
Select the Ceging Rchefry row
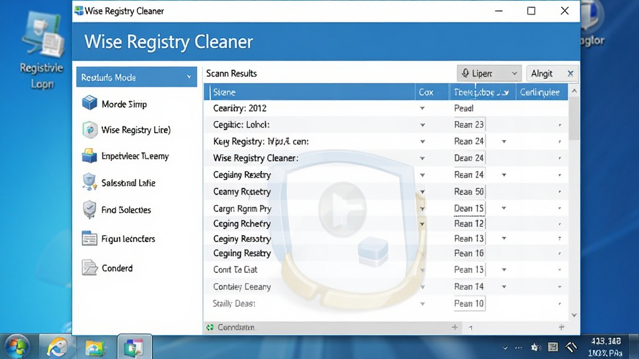pyautogui.click(x=386, y=224)
